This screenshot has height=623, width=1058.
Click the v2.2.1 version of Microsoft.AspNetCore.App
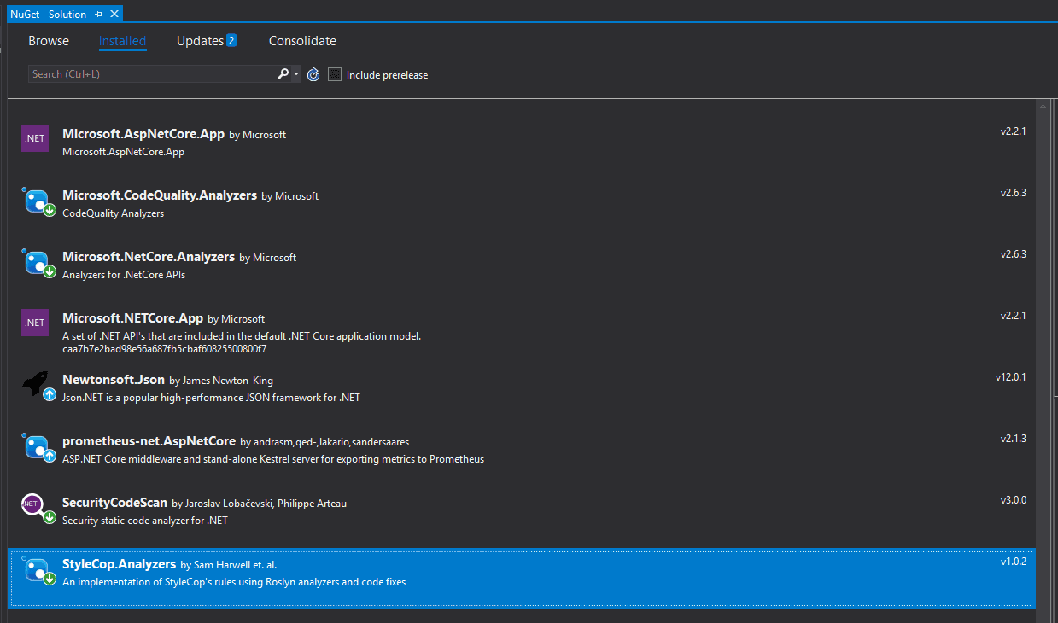click(1013, 131)
